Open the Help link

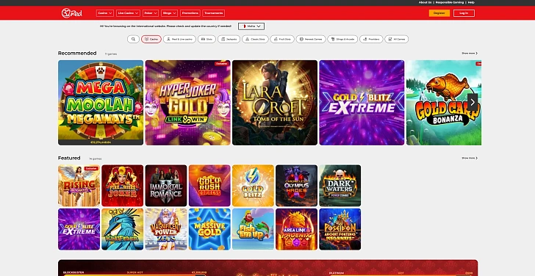tap(471, 2)
